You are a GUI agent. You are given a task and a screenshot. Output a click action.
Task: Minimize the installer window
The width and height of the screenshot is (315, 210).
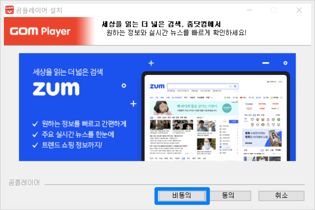[249, 10]
